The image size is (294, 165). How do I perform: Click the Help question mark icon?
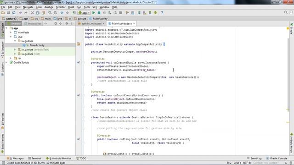pyautogui.click(x=162, y=13)
